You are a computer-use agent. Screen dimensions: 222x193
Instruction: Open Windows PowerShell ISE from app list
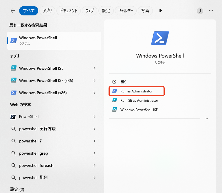point(41,68)
